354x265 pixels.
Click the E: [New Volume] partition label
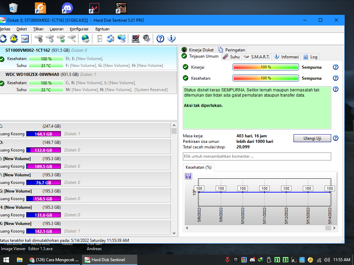15,159
